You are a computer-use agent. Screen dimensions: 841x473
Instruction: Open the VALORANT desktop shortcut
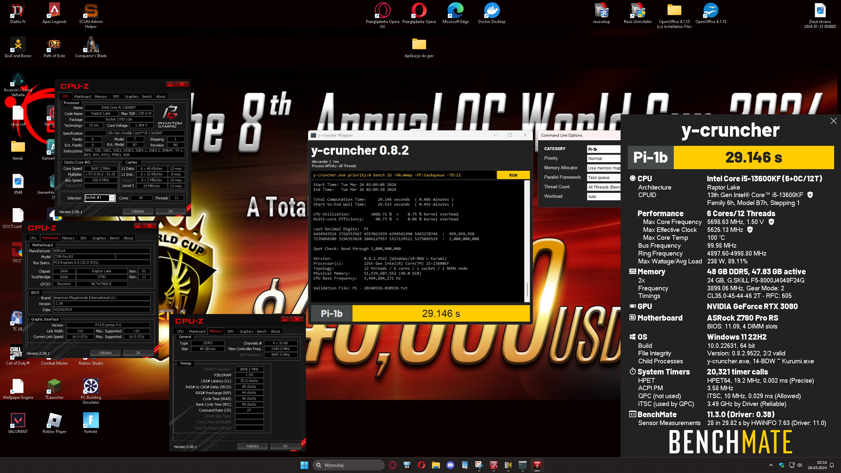click(18, 423)
